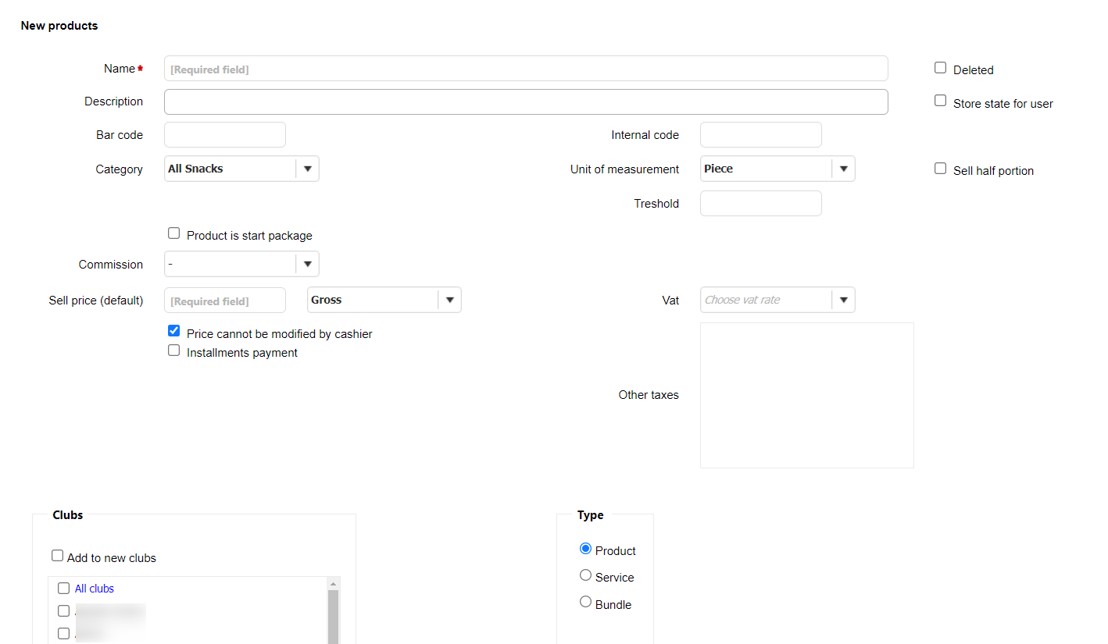This screenshot has width=1108, height=644.
Task: Tick the Deleted checkbox
Action: pyautogui.click(x=940, y=68)
